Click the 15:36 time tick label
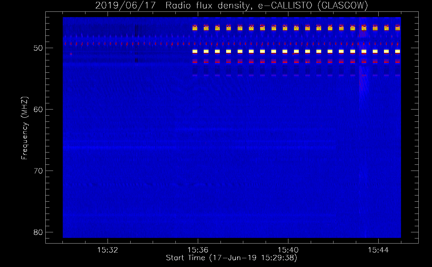Viewport: 432px width, 267px height. tap(198, 250)
